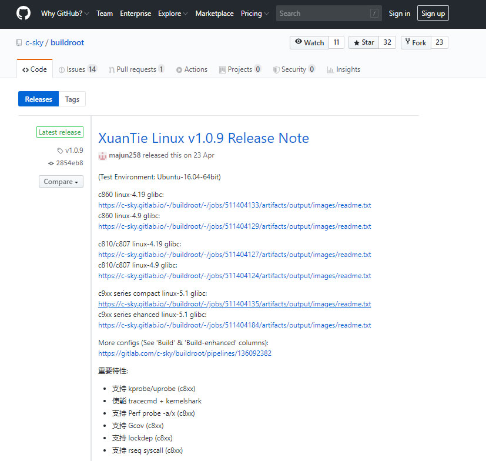Image resolution: width=486 pixels, height=461 pixels.
Task: Expand the Compare dropdown
Action: click(61, 182)
